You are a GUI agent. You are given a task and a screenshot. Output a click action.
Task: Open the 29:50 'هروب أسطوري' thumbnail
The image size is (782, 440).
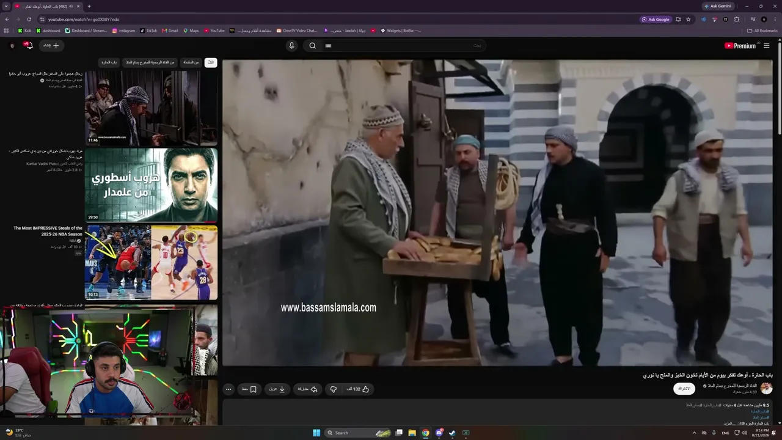151,185
